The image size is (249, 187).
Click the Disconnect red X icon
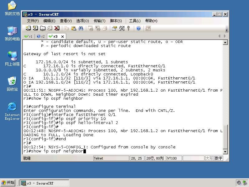tap(57, 28)
